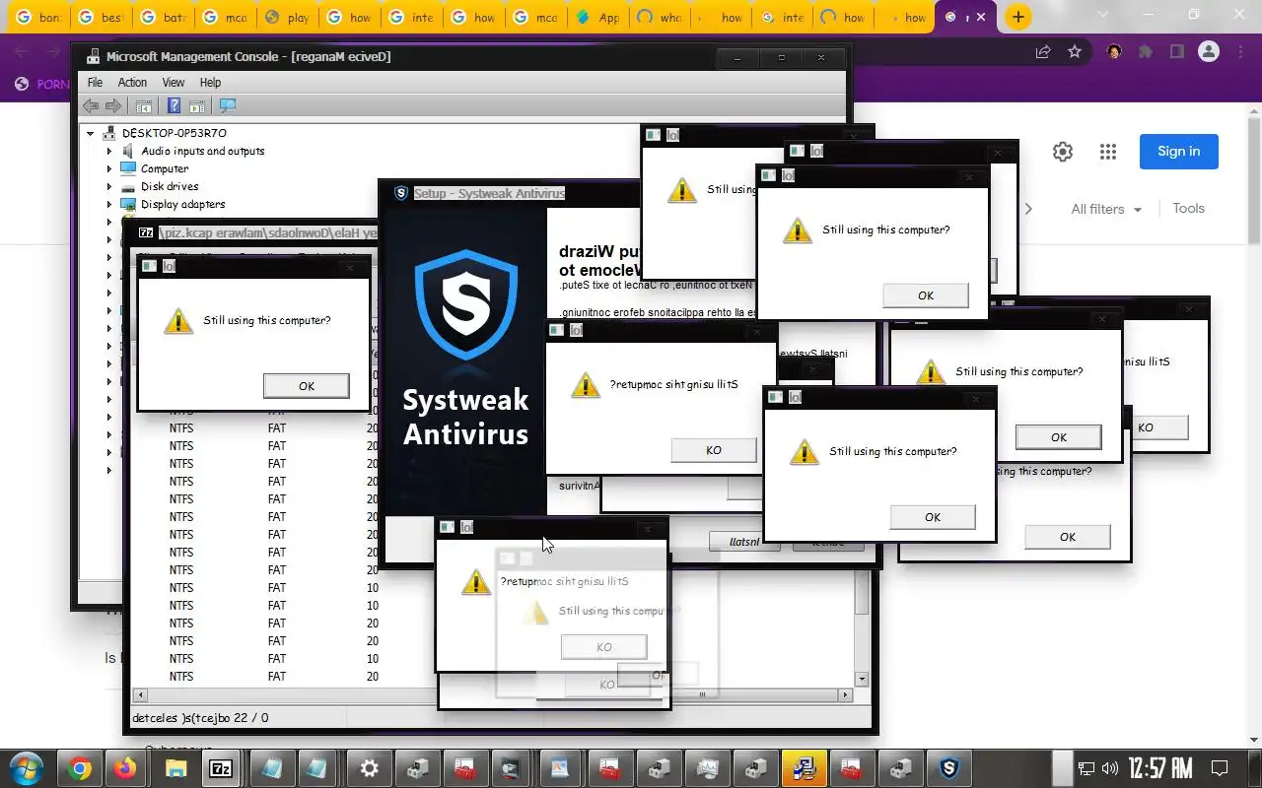Open the All filters dropdown on Google

tap(1106, 209)
